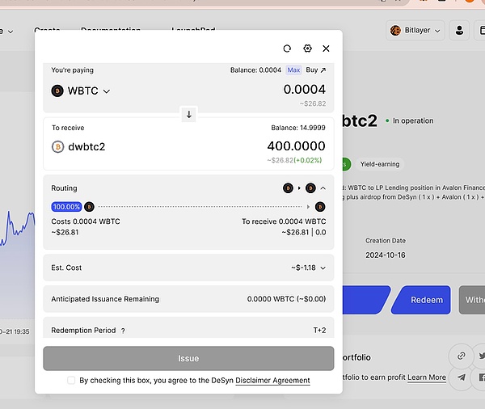Click the WBTC coin icon in paying section
The height and width of the screenshot is (409, 485).
[x=57, y=91]
